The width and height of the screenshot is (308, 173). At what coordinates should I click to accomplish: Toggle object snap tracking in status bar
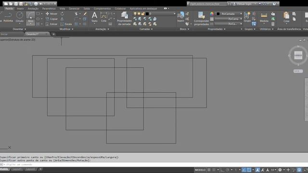point(244,170)
